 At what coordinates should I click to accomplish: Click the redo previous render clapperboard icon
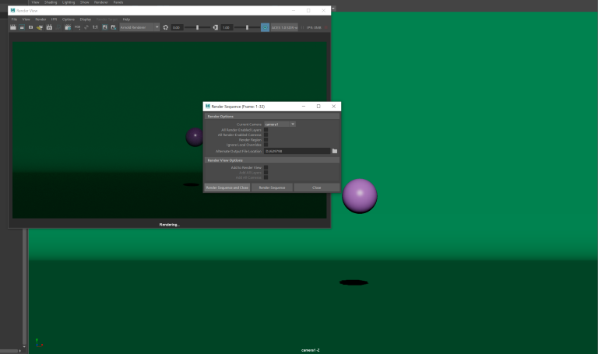coord(13,27)
